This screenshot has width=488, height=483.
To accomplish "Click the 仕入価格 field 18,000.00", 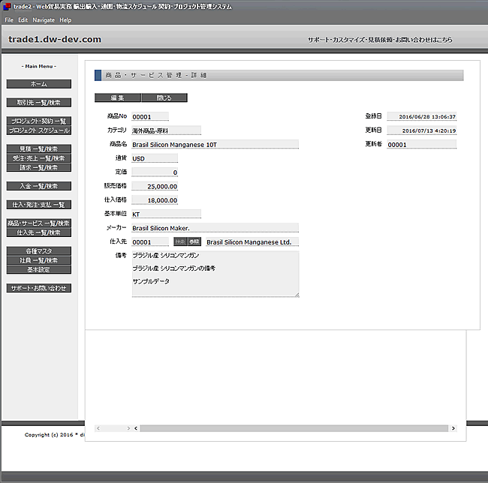I will click(155, 200).
